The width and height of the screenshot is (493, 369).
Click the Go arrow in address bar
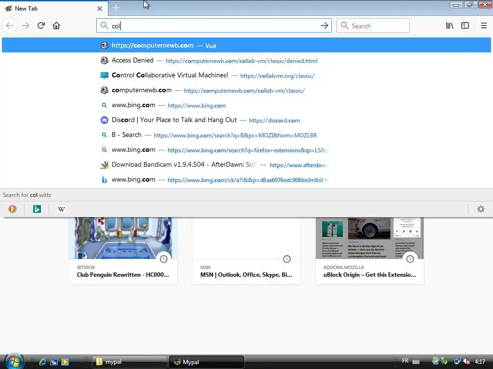click(x=324, y=25)
